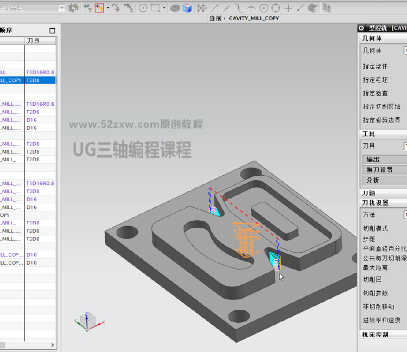407x352 pixels.
Task: Toggle Control Point curve snap icon
Action: pos(239,8)
